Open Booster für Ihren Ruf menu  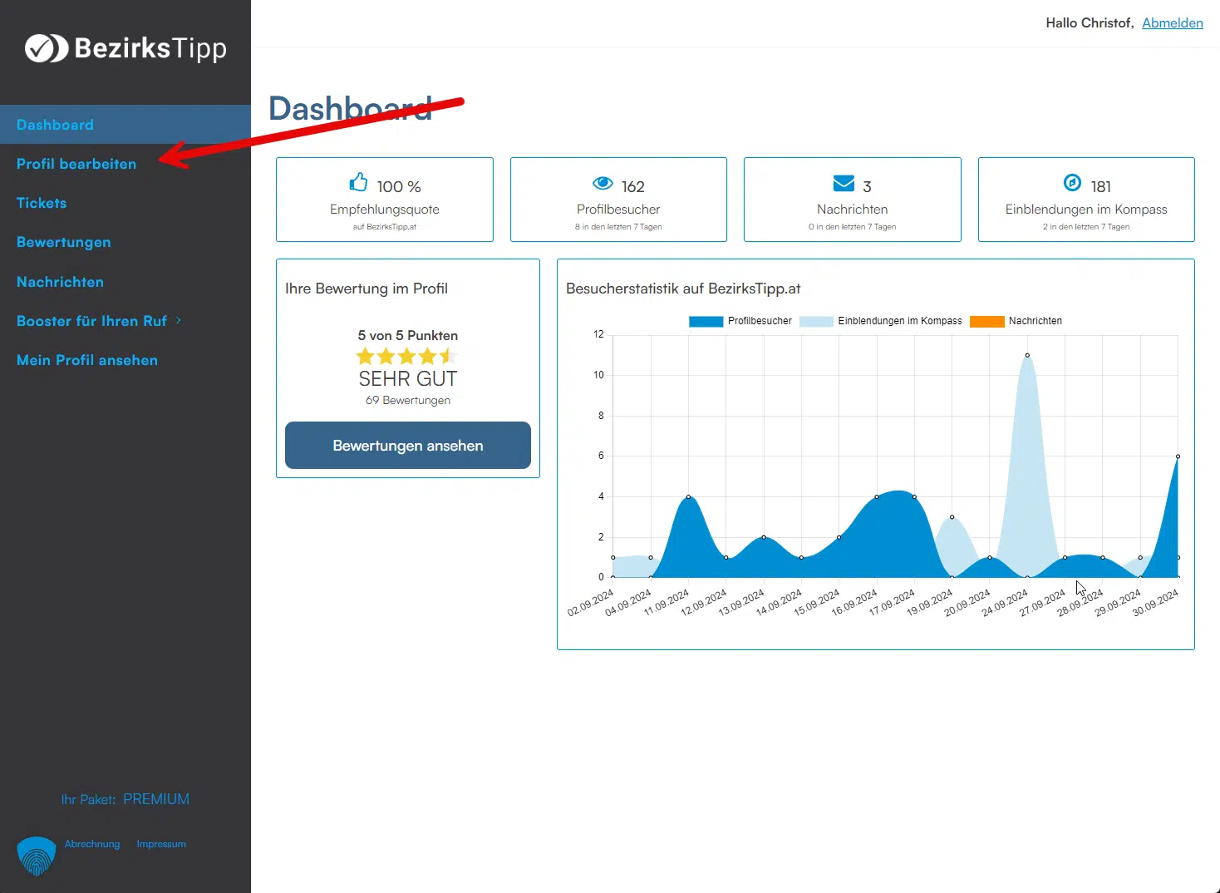91,321
